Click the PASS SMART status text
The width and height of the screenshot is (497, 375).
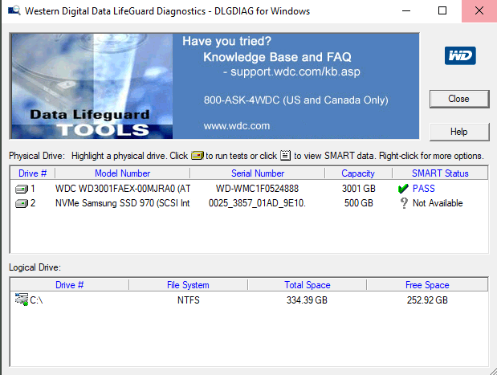[423, 189]
